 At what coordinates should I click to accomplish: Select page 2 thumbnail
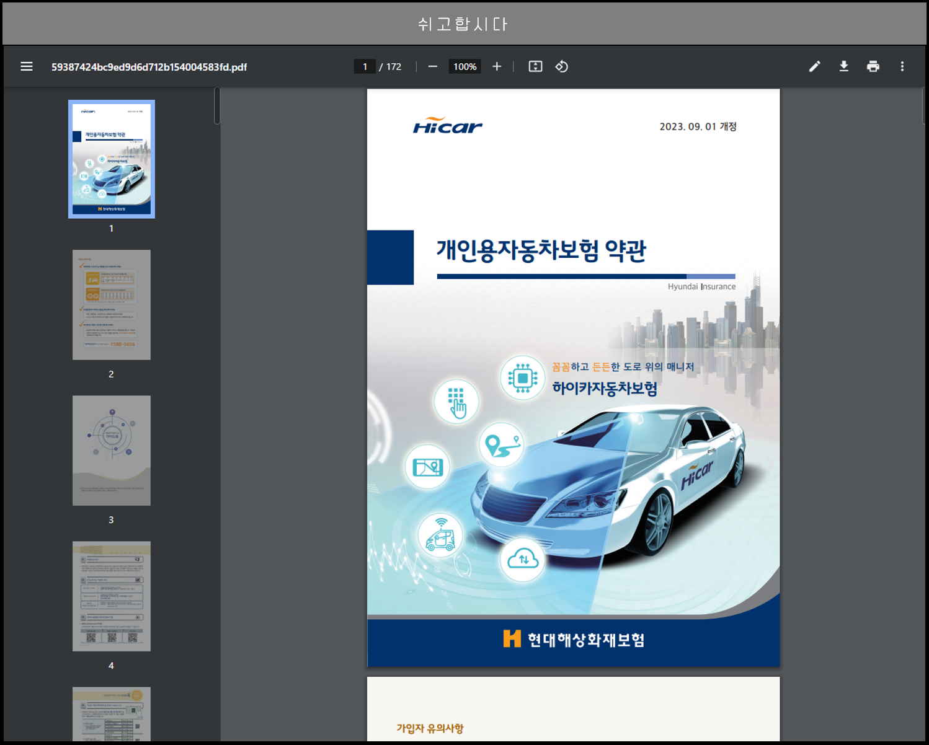(112, 305)
